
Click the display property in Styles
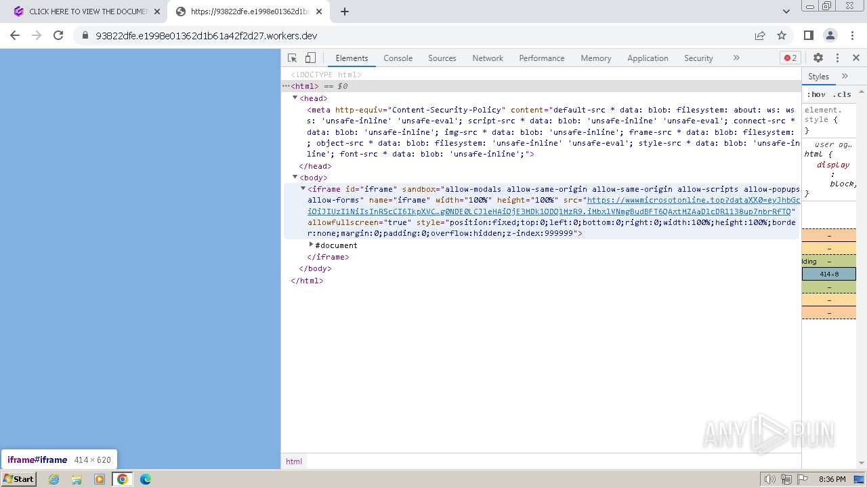click(x=832, y=165)
